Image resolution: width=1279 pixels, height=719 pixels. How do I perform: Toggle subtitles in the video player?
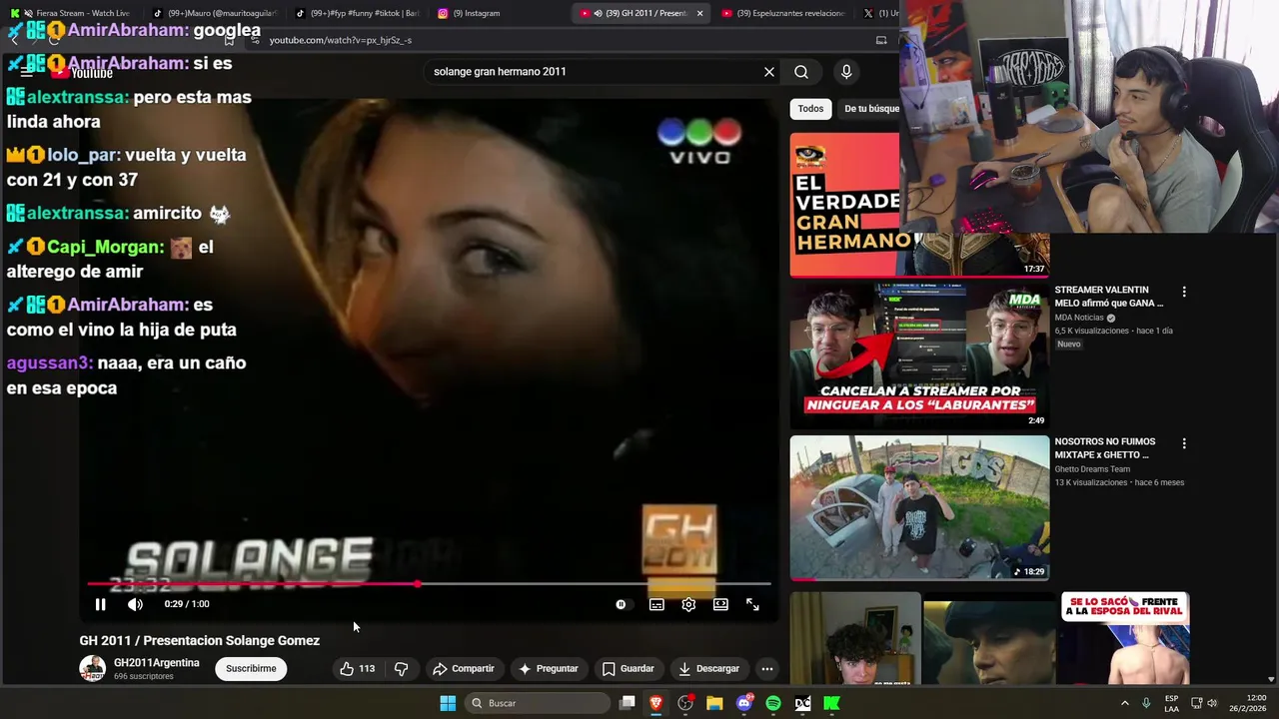tap(656, 604)
